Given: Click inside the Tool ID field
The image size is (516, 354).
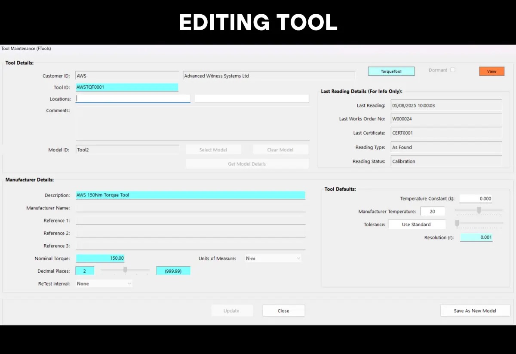Looking at the screenshot, I should point(127,87).
